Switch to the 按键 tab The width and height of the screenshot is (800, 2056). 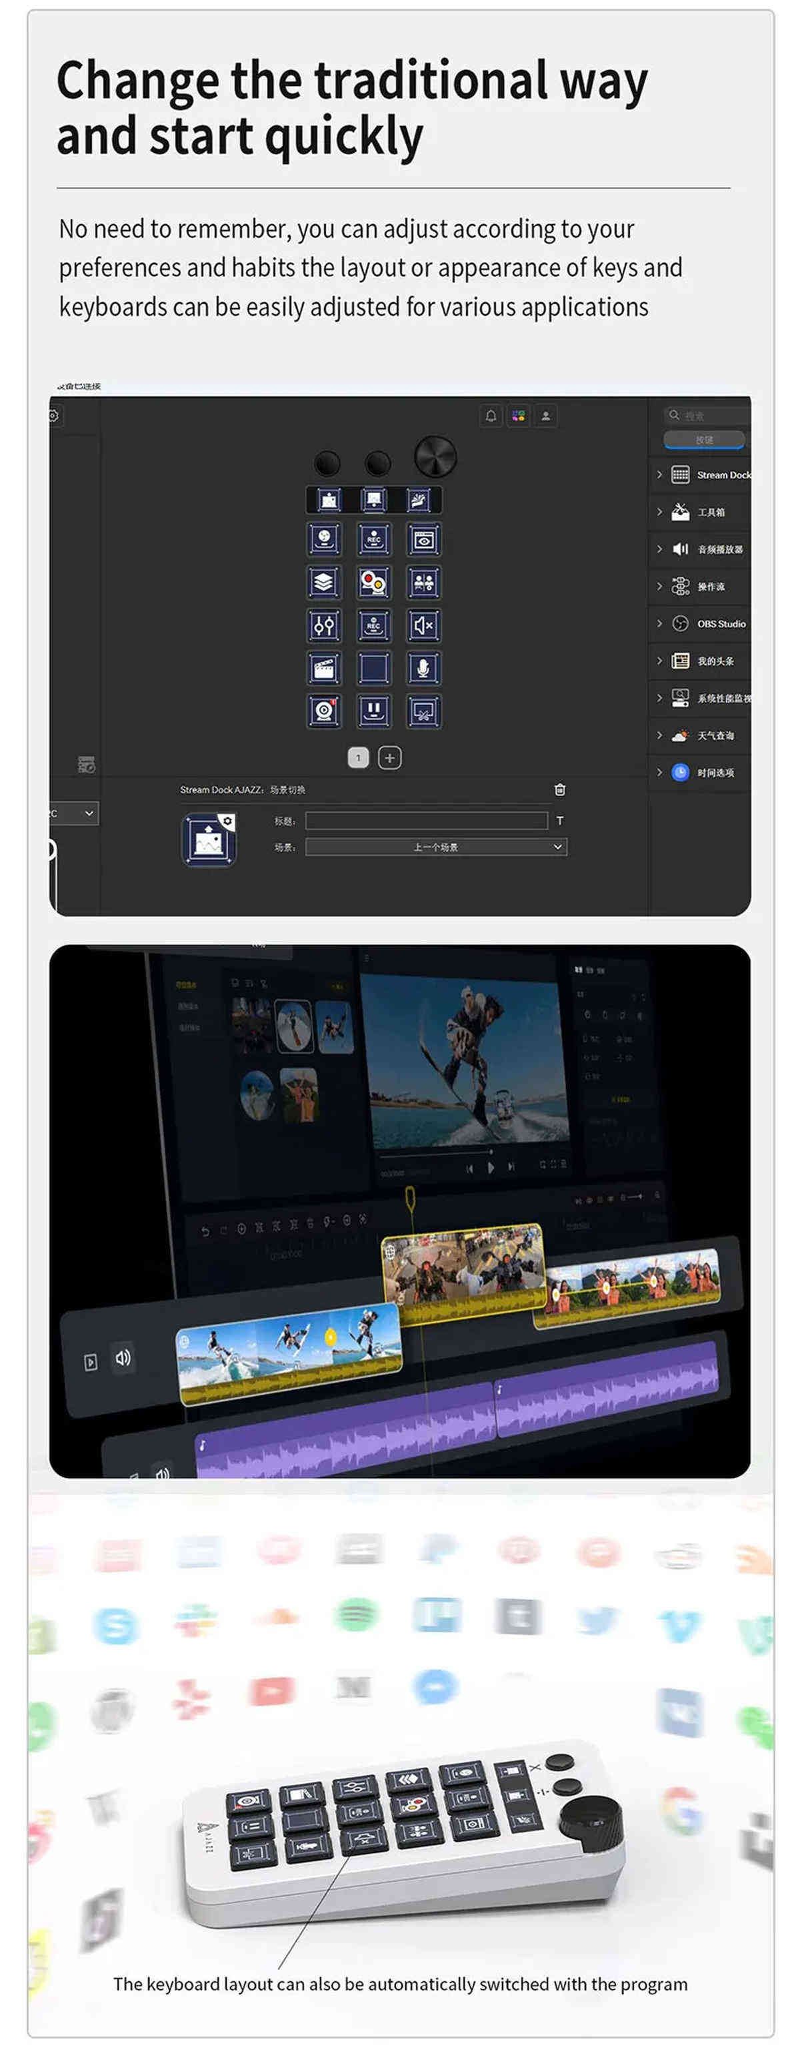704,440
